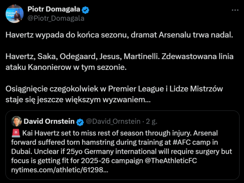244x183 pixels.
Task: Open the Piotr Domagała display name link
Action: click(x=52, y=9)
